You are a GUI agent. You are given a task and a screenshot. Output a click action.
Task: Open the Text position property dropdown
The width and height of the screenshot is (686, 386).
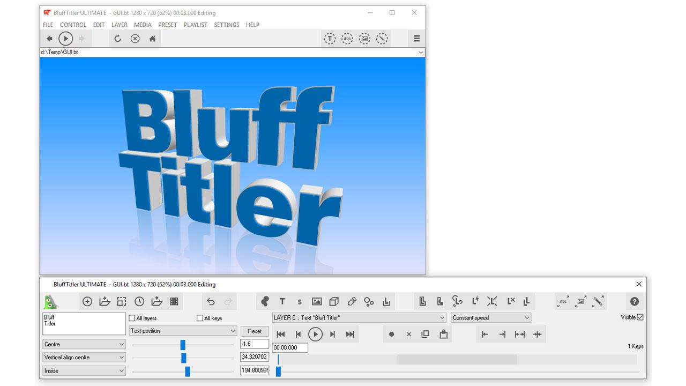183,331
